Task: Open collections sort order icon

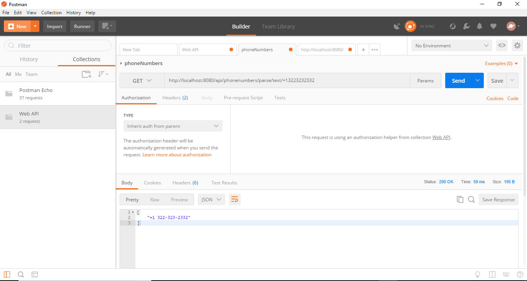Action: pyautogui.click(x=103, y=74)
